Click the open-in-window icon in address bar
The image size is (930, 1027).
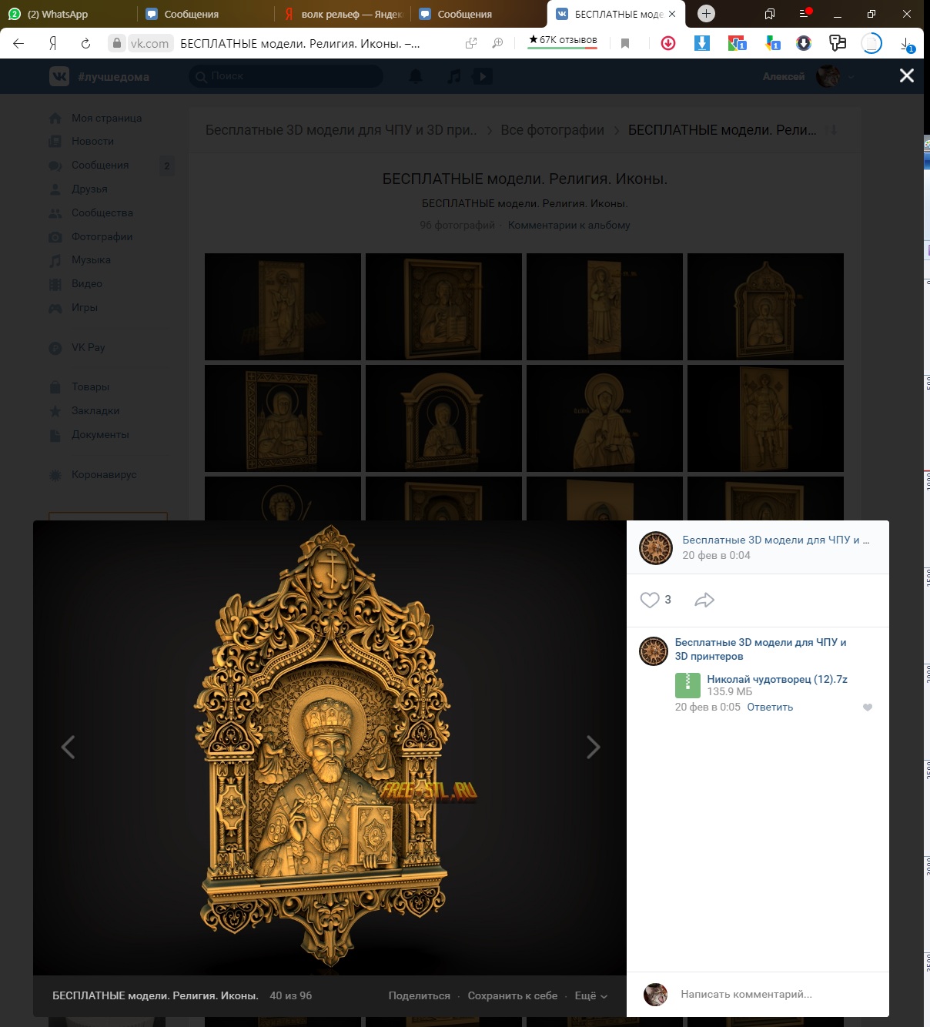coord(471,43)
